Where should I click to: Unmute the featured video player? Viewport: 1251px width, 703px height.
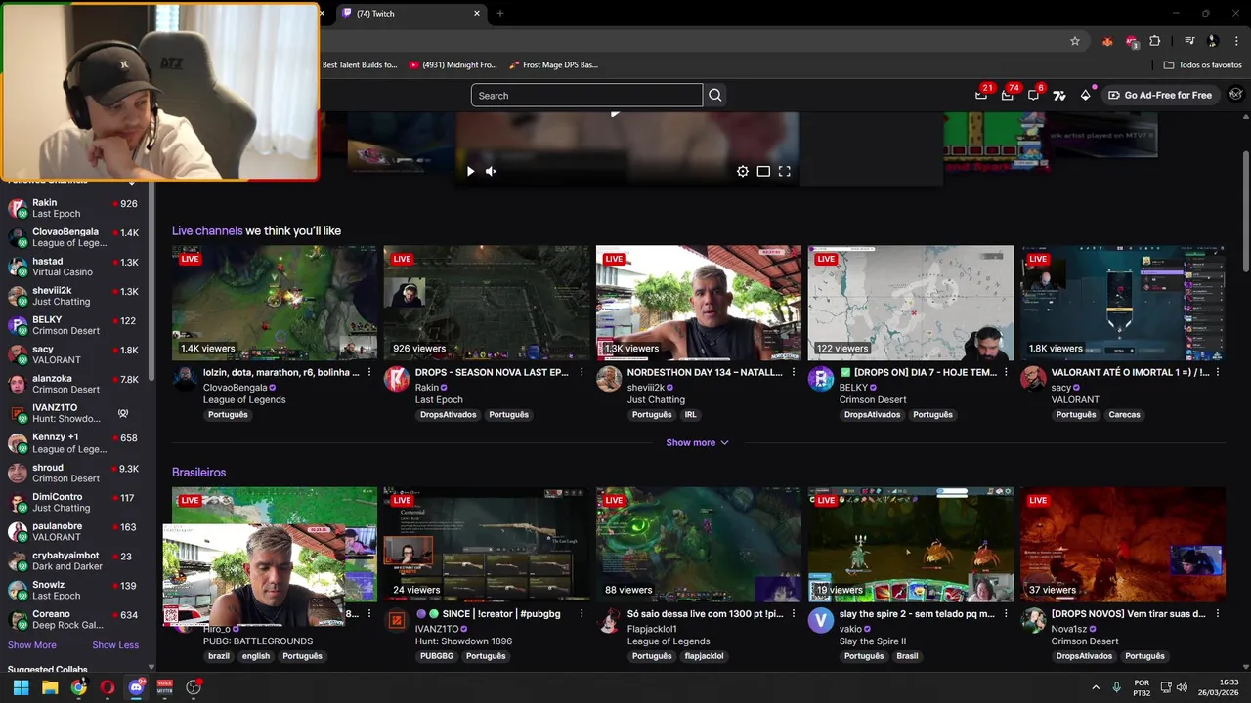492,171
